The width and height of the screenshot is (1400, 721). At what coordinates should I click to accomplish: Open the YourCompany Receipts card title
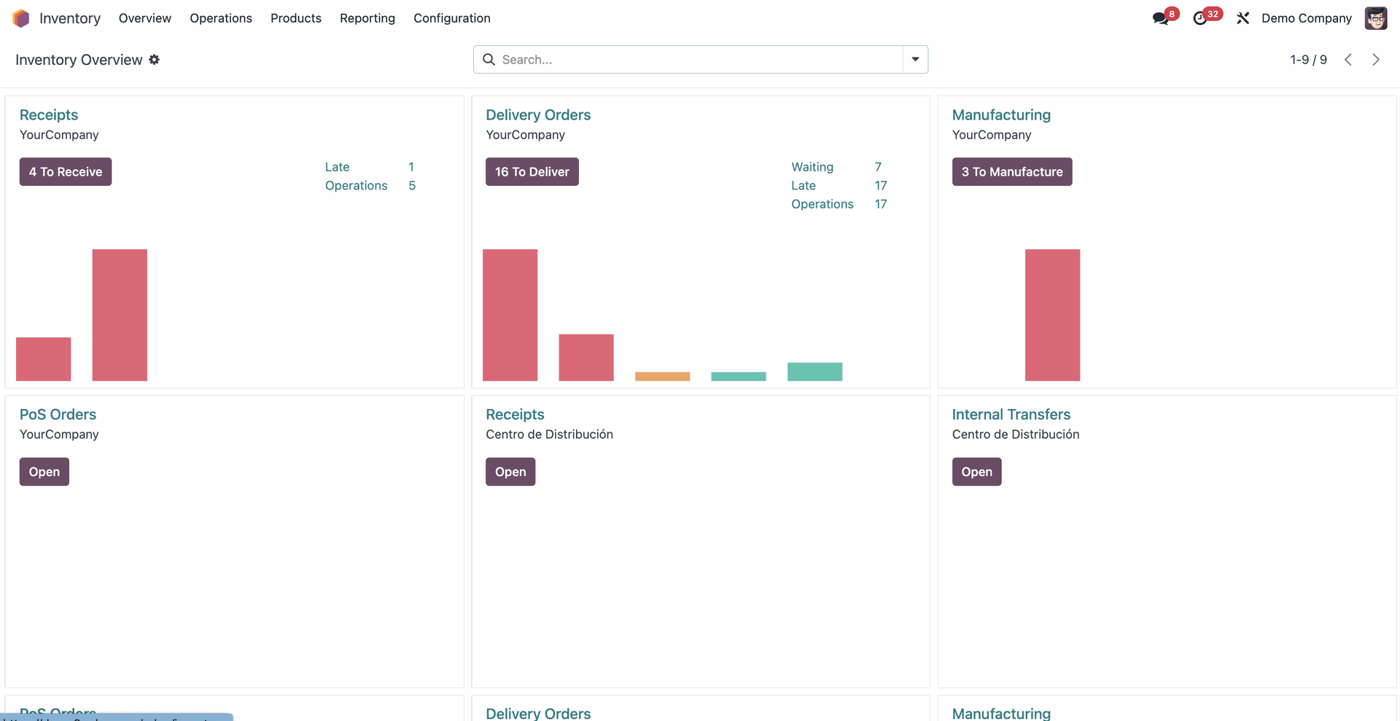pyautogui.click(x=49, y=115)
